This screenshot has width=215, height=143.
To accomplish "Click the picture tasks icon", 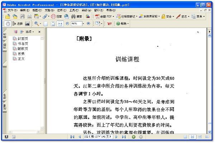I will point(88,16).
